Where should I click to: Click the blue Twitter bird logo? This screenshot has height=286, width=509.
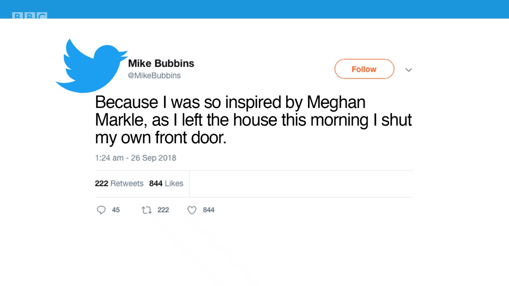tap(91, 66)
